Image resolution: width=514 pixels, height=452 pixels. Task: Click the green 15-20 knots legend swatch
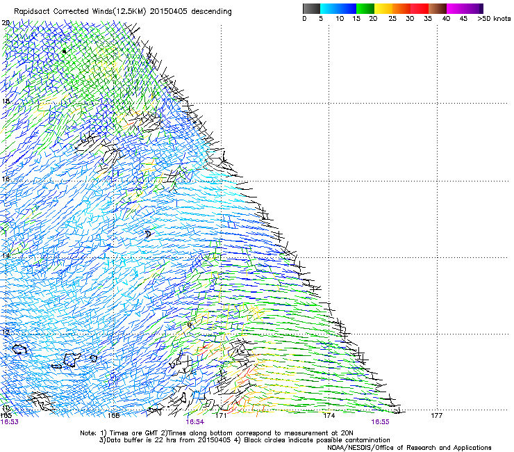(x=365, y=8)
